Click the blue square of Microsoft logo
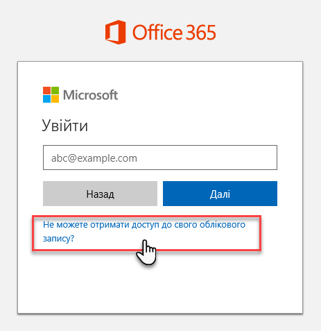 46,99
